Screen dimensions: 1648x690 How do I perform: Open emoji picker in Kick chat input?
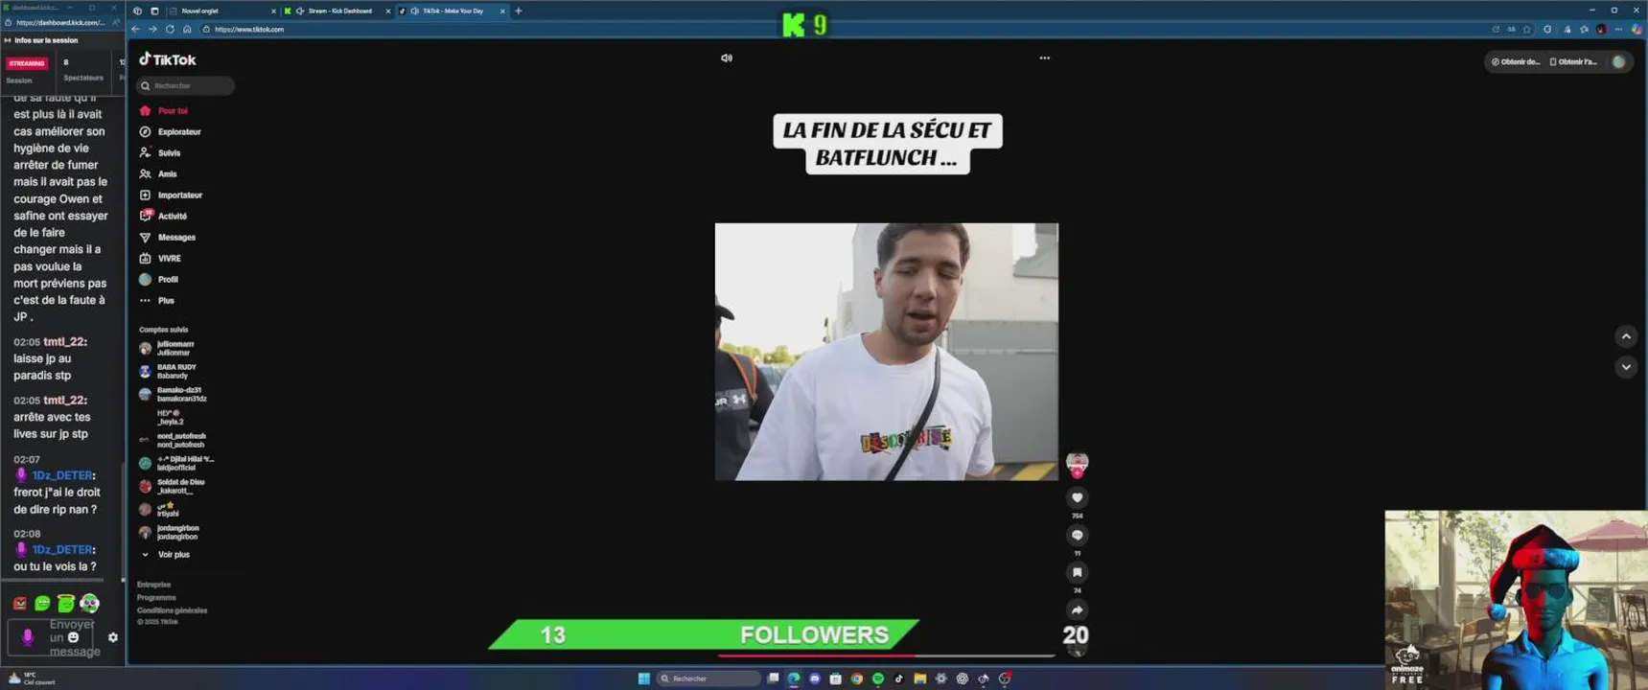[x=73, y=637]
